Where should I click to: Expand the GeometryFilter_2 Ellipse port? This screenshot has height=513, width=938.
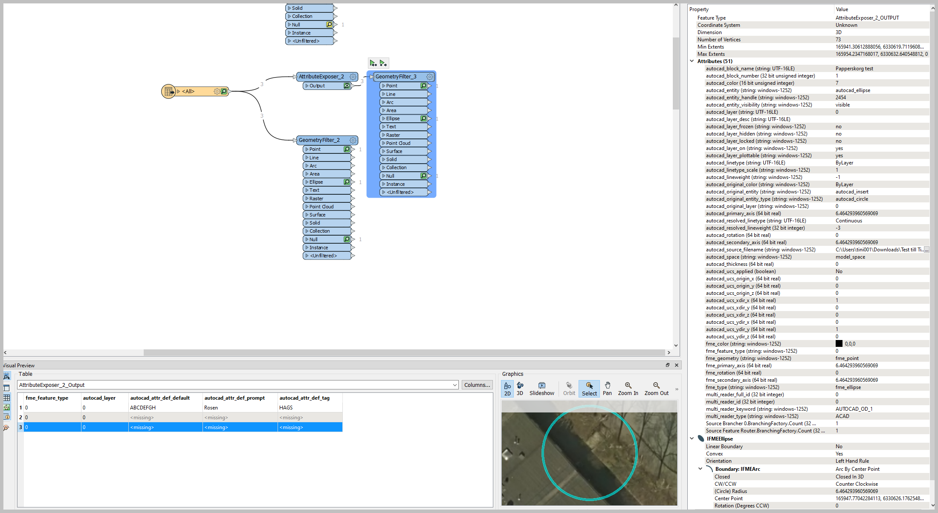click(x=307, y=182)
